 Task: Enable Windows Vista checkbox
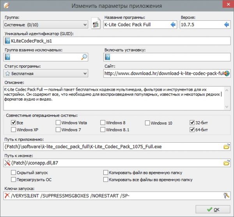pos(58,122)
